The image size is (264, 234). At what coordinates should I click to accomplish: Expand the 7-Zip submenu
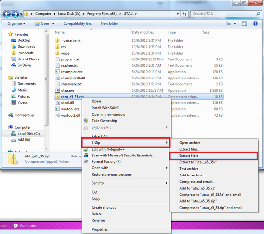click(x=126, y=143)
